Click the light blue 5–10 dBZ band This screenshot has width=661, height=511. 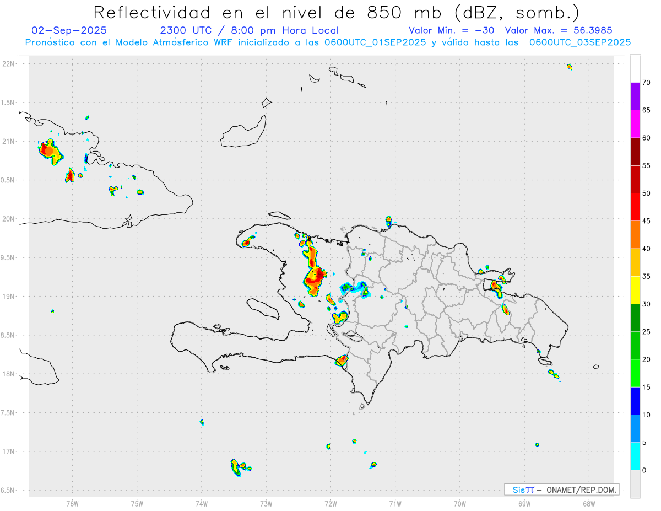point(635,428)
